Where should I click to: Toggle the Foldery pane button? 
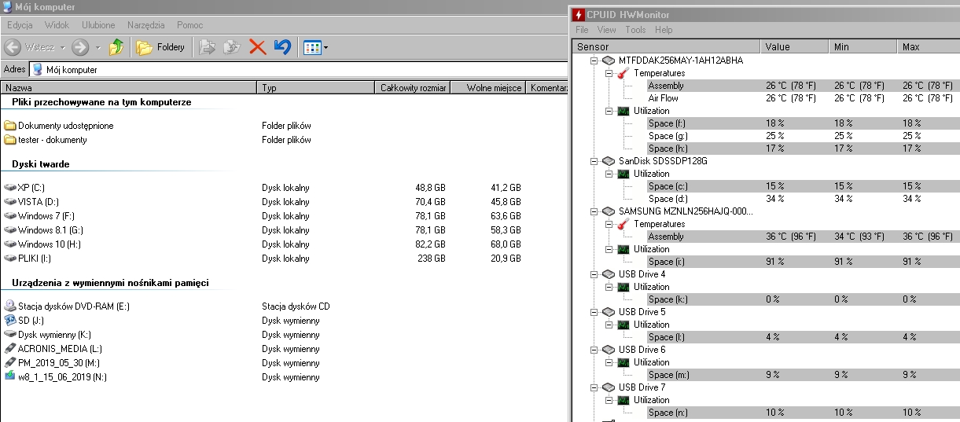point(160,47)
